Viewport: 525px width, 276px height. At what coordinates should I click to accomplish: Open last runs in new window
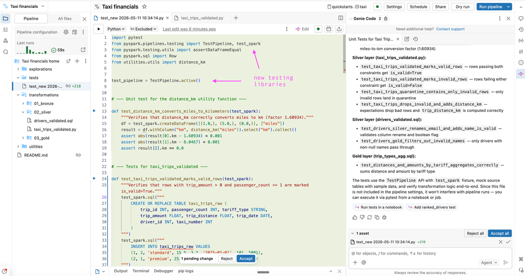[83, 50]
